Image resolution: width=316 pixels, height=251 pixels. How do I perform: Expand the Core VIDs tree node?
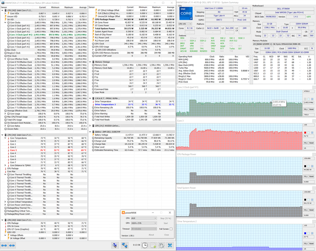pyautogui.click(x=5, y=13)
